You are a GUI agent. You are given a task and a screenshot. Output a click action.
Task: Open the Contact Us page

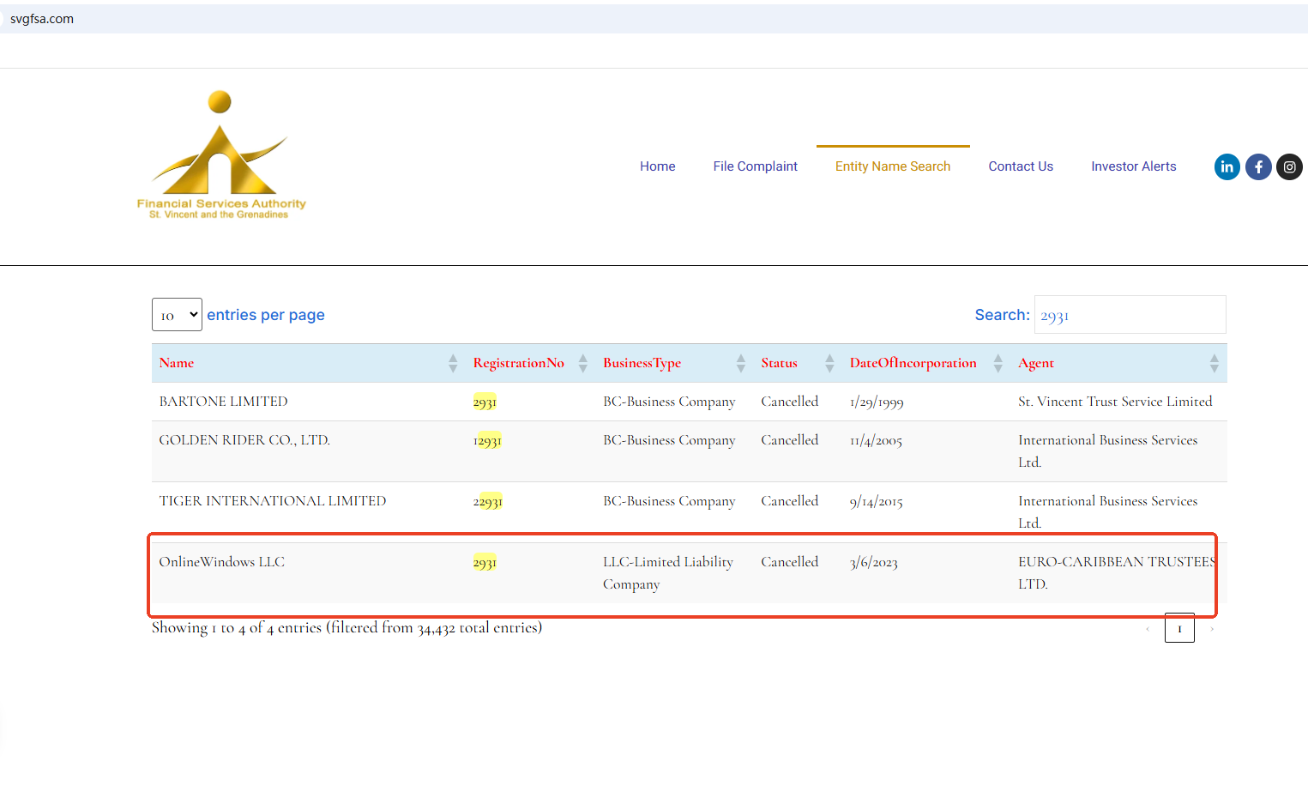pos(1020,166)
